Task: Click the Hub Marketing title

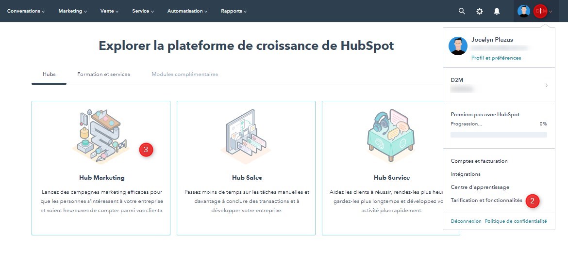Action: [102, 178]
